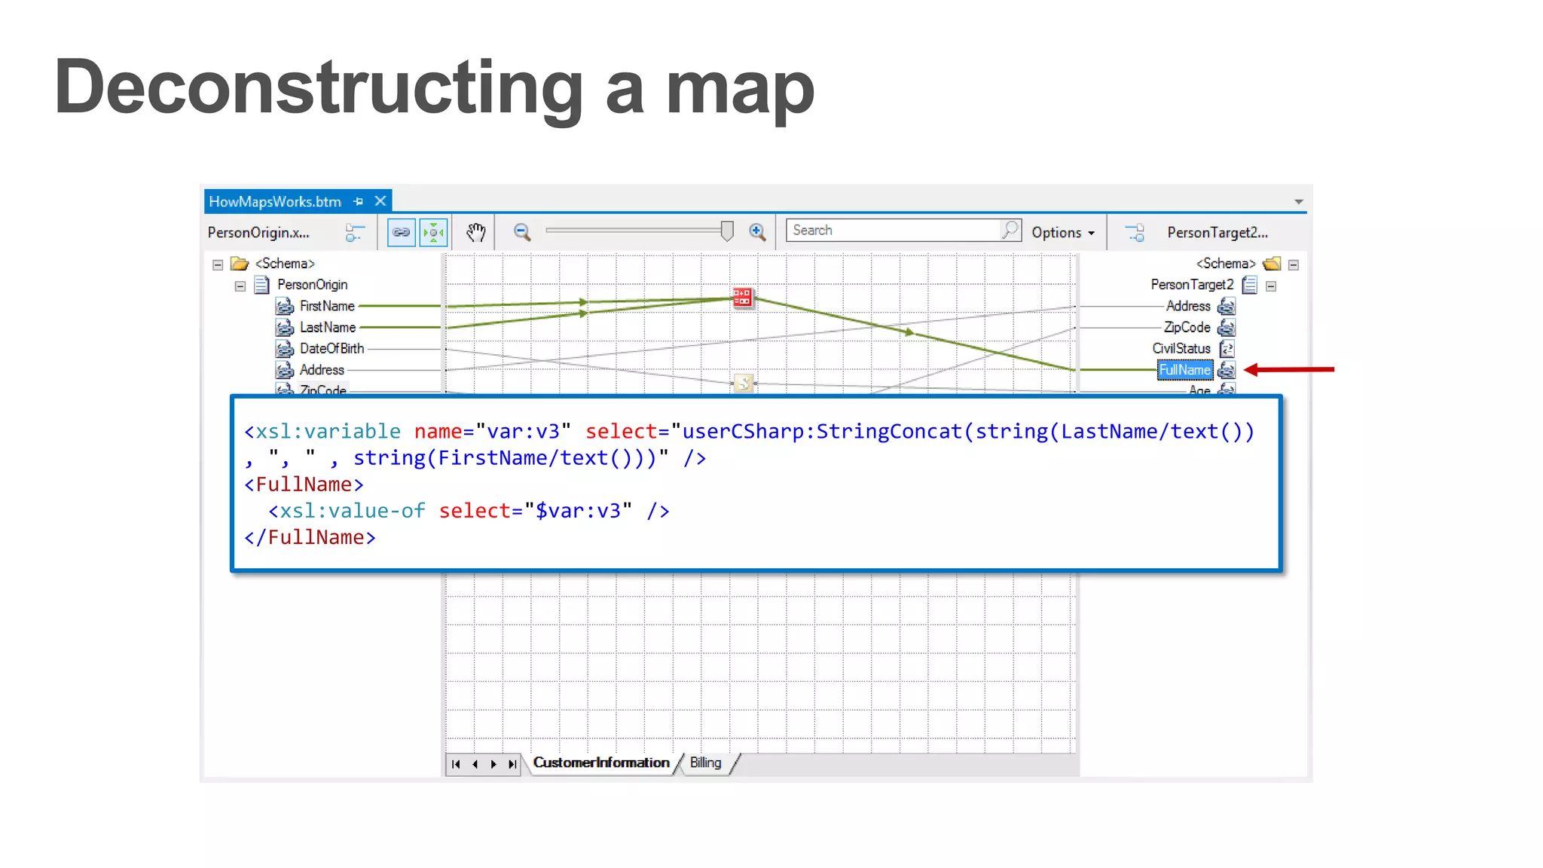Viewport: 1543px width, 868px height.
Task: Select destination Address element
Action: 1188,306
